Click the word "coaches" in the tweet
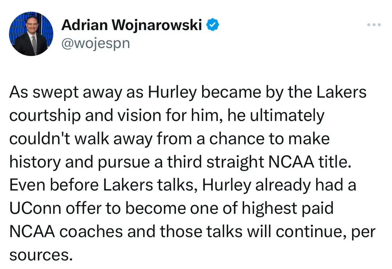This screenshot has width=392, height=269. 91,231
